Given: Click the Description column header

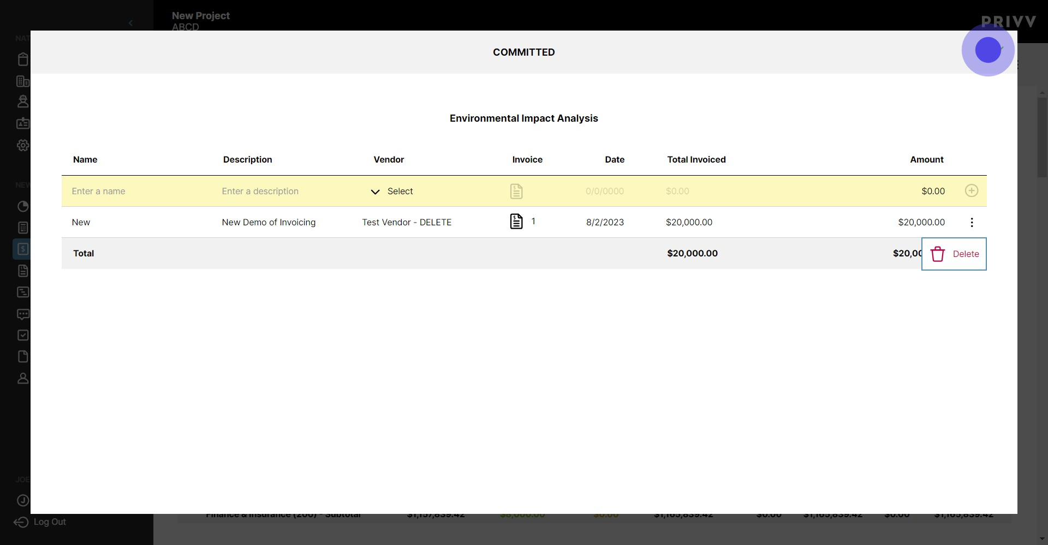Looking at the screenshot, I should pyautogui.click(x=247, y=159).
